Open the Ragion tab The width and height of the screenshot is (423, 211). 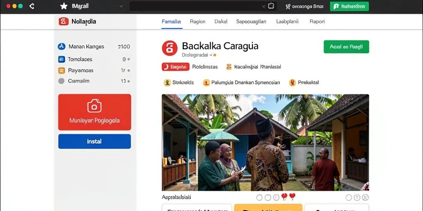coord(197,21)
